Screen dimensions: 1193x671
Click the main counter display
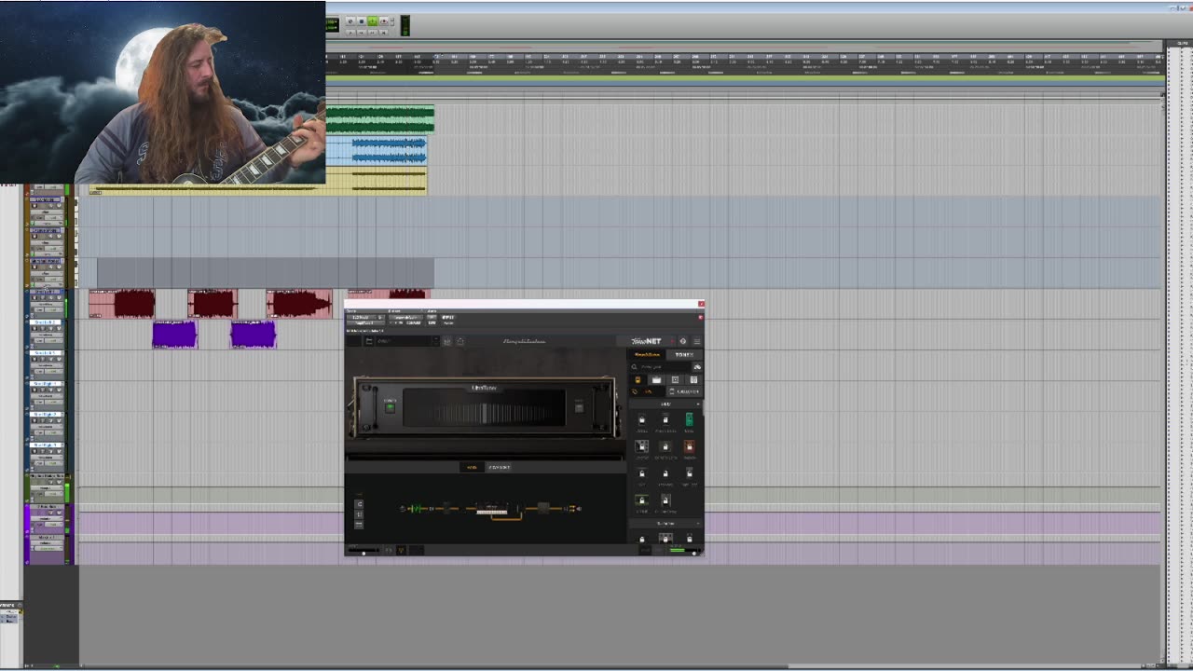point(333,25)
